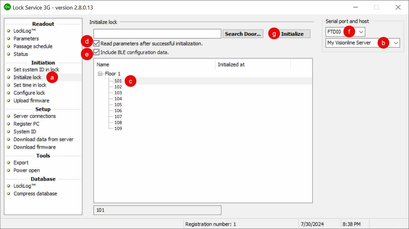Click the bullet icon beside Upload firmware
Viewport: 409px width, 229px height.
point(9,101)
